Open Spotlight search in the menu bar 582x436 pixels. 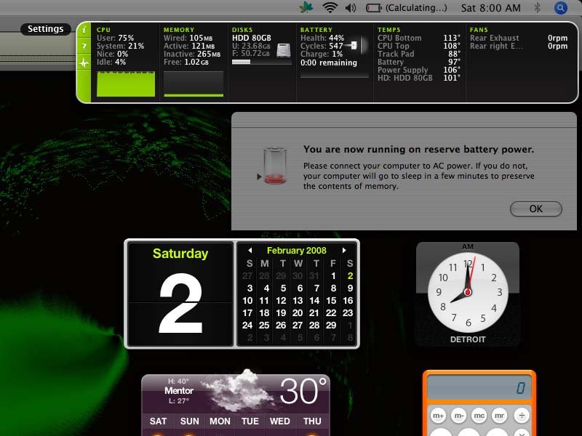click(x=560, y=8)
